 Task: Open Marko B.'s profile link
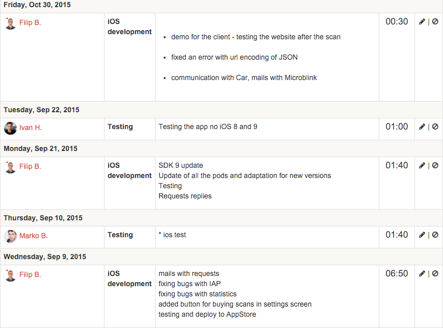coord(34,236)
